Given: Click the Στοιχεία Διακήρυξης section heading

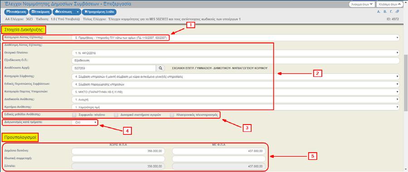Looking at the screenshot, I should [x=24, y=29].
